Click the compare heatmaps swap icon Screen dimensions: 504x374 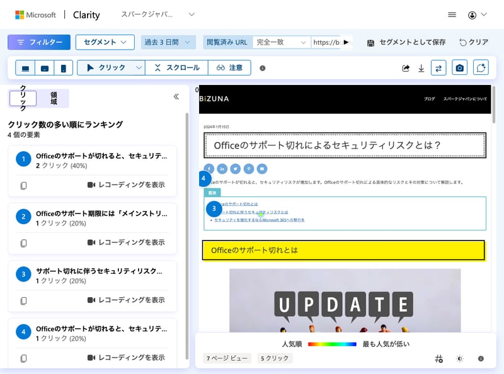(x=438, y=68)
